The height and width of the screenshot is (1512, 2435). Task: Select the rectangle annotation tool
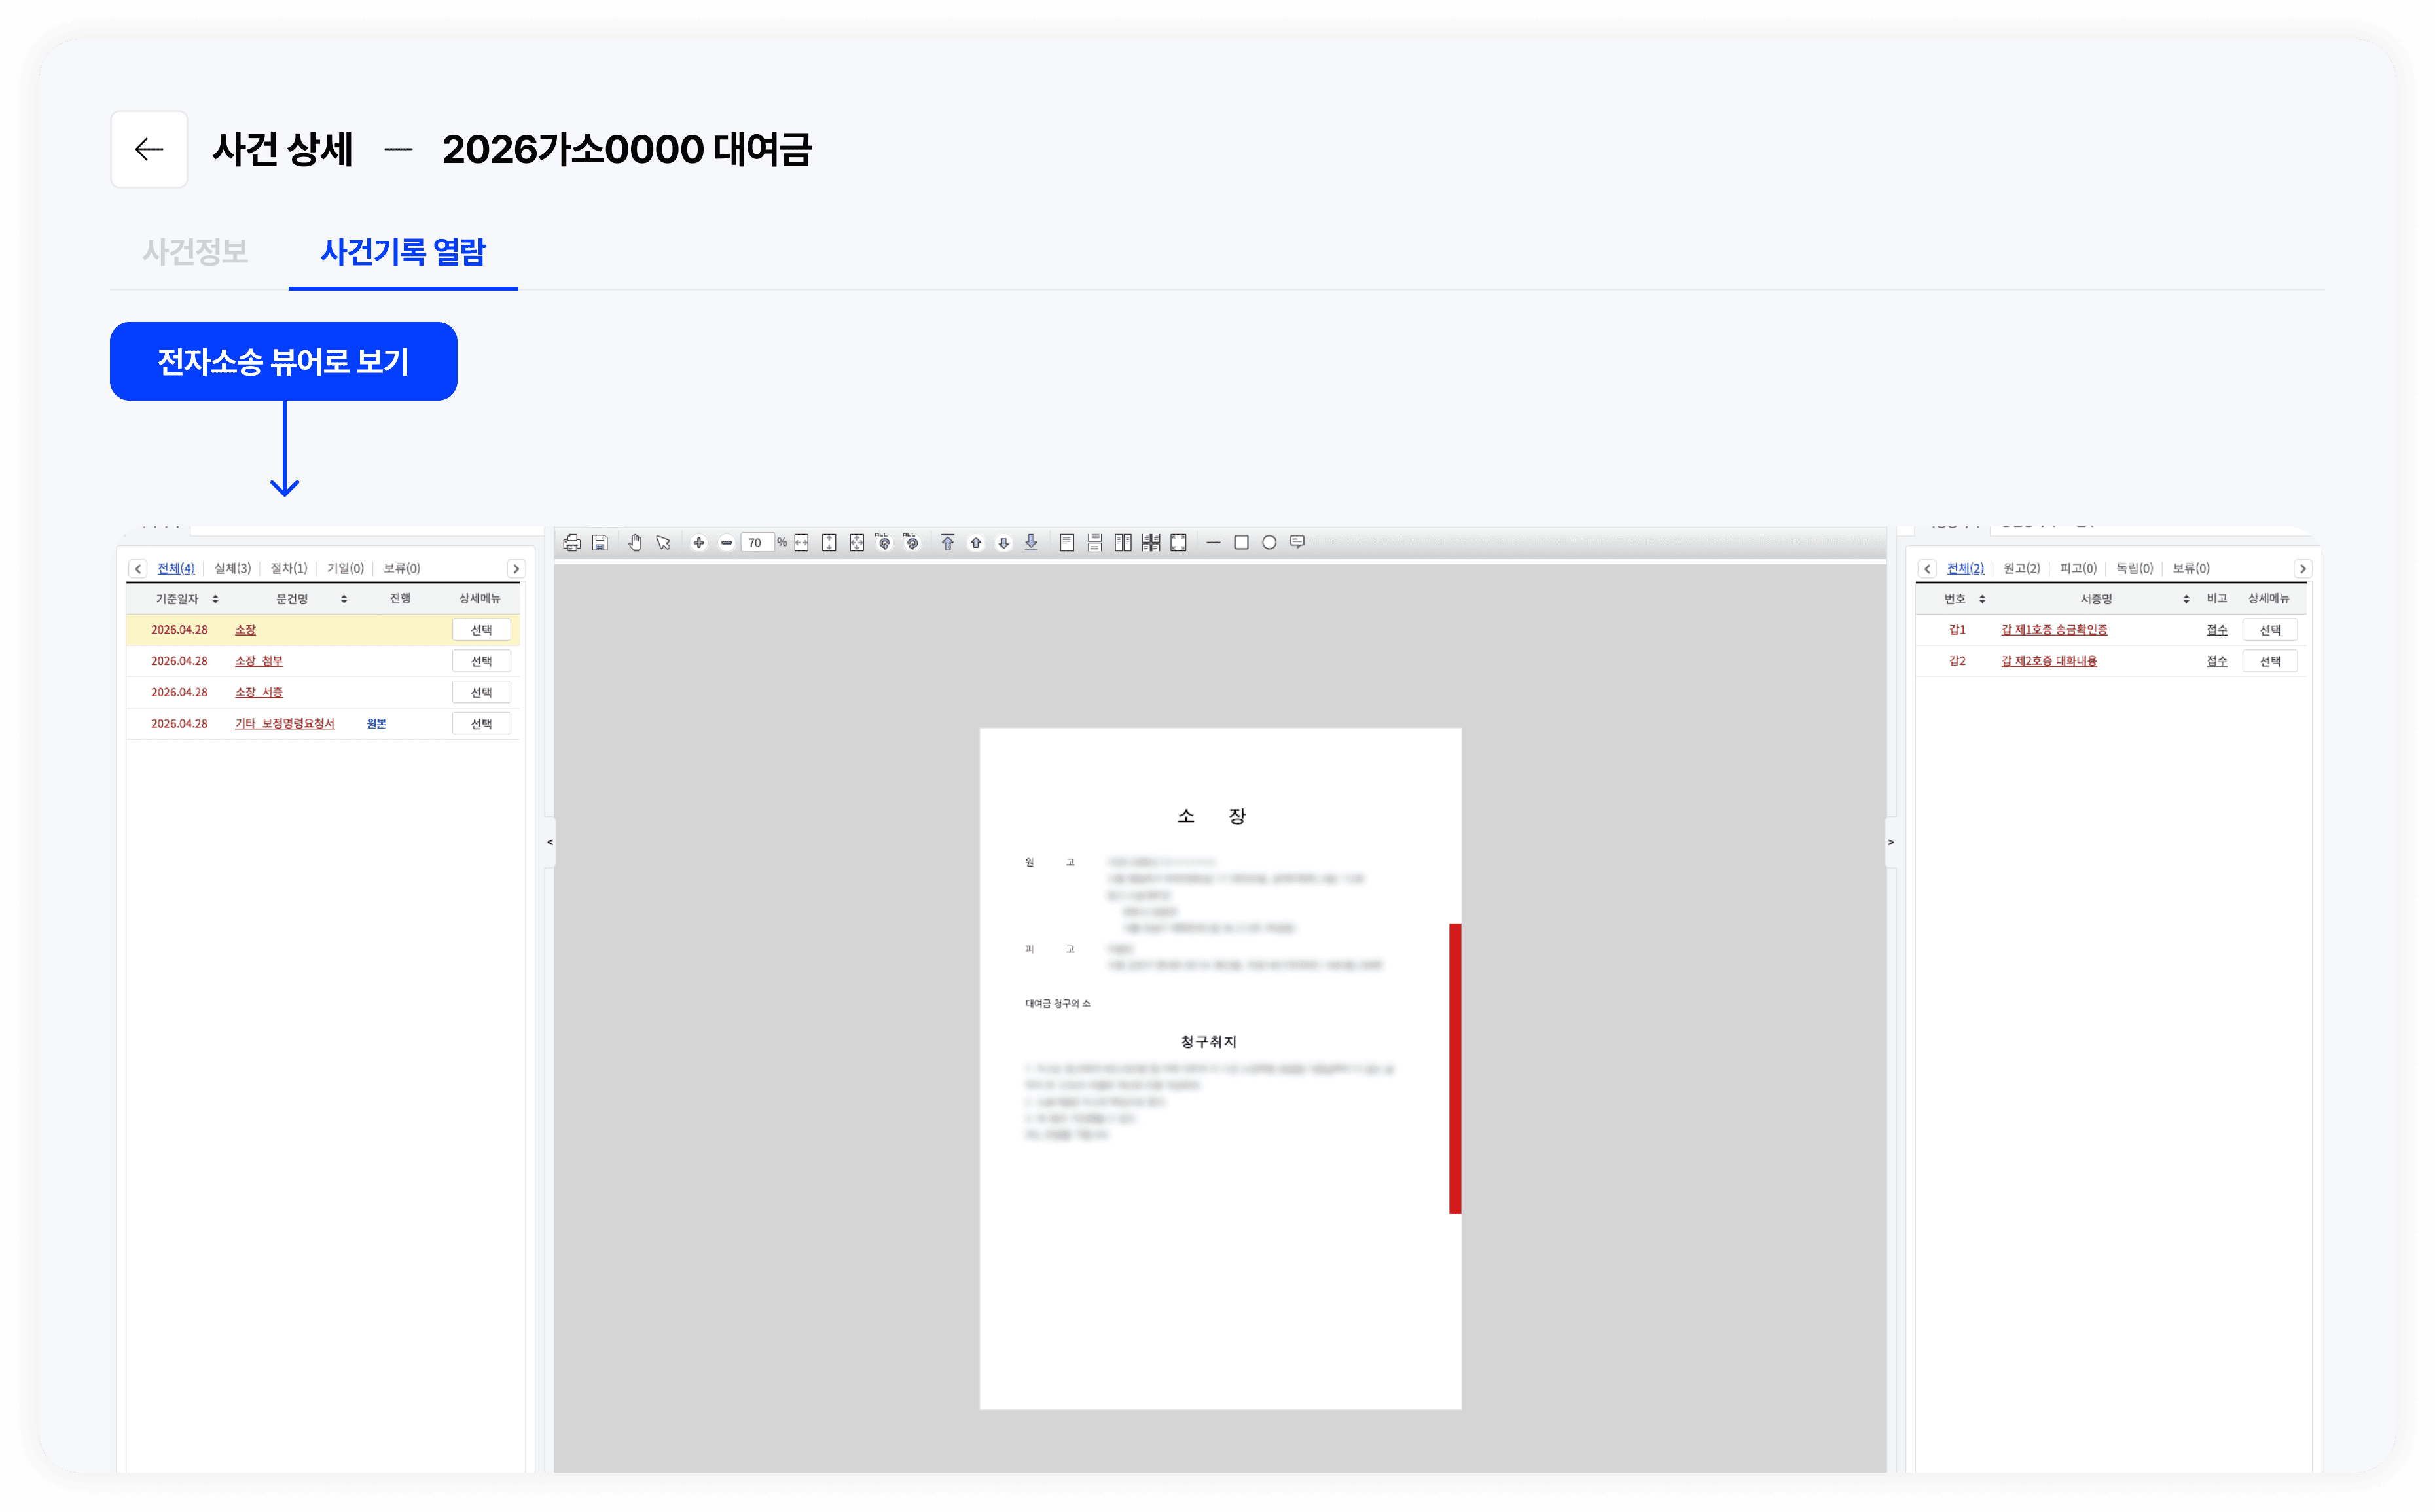(x=1242, y=543)
